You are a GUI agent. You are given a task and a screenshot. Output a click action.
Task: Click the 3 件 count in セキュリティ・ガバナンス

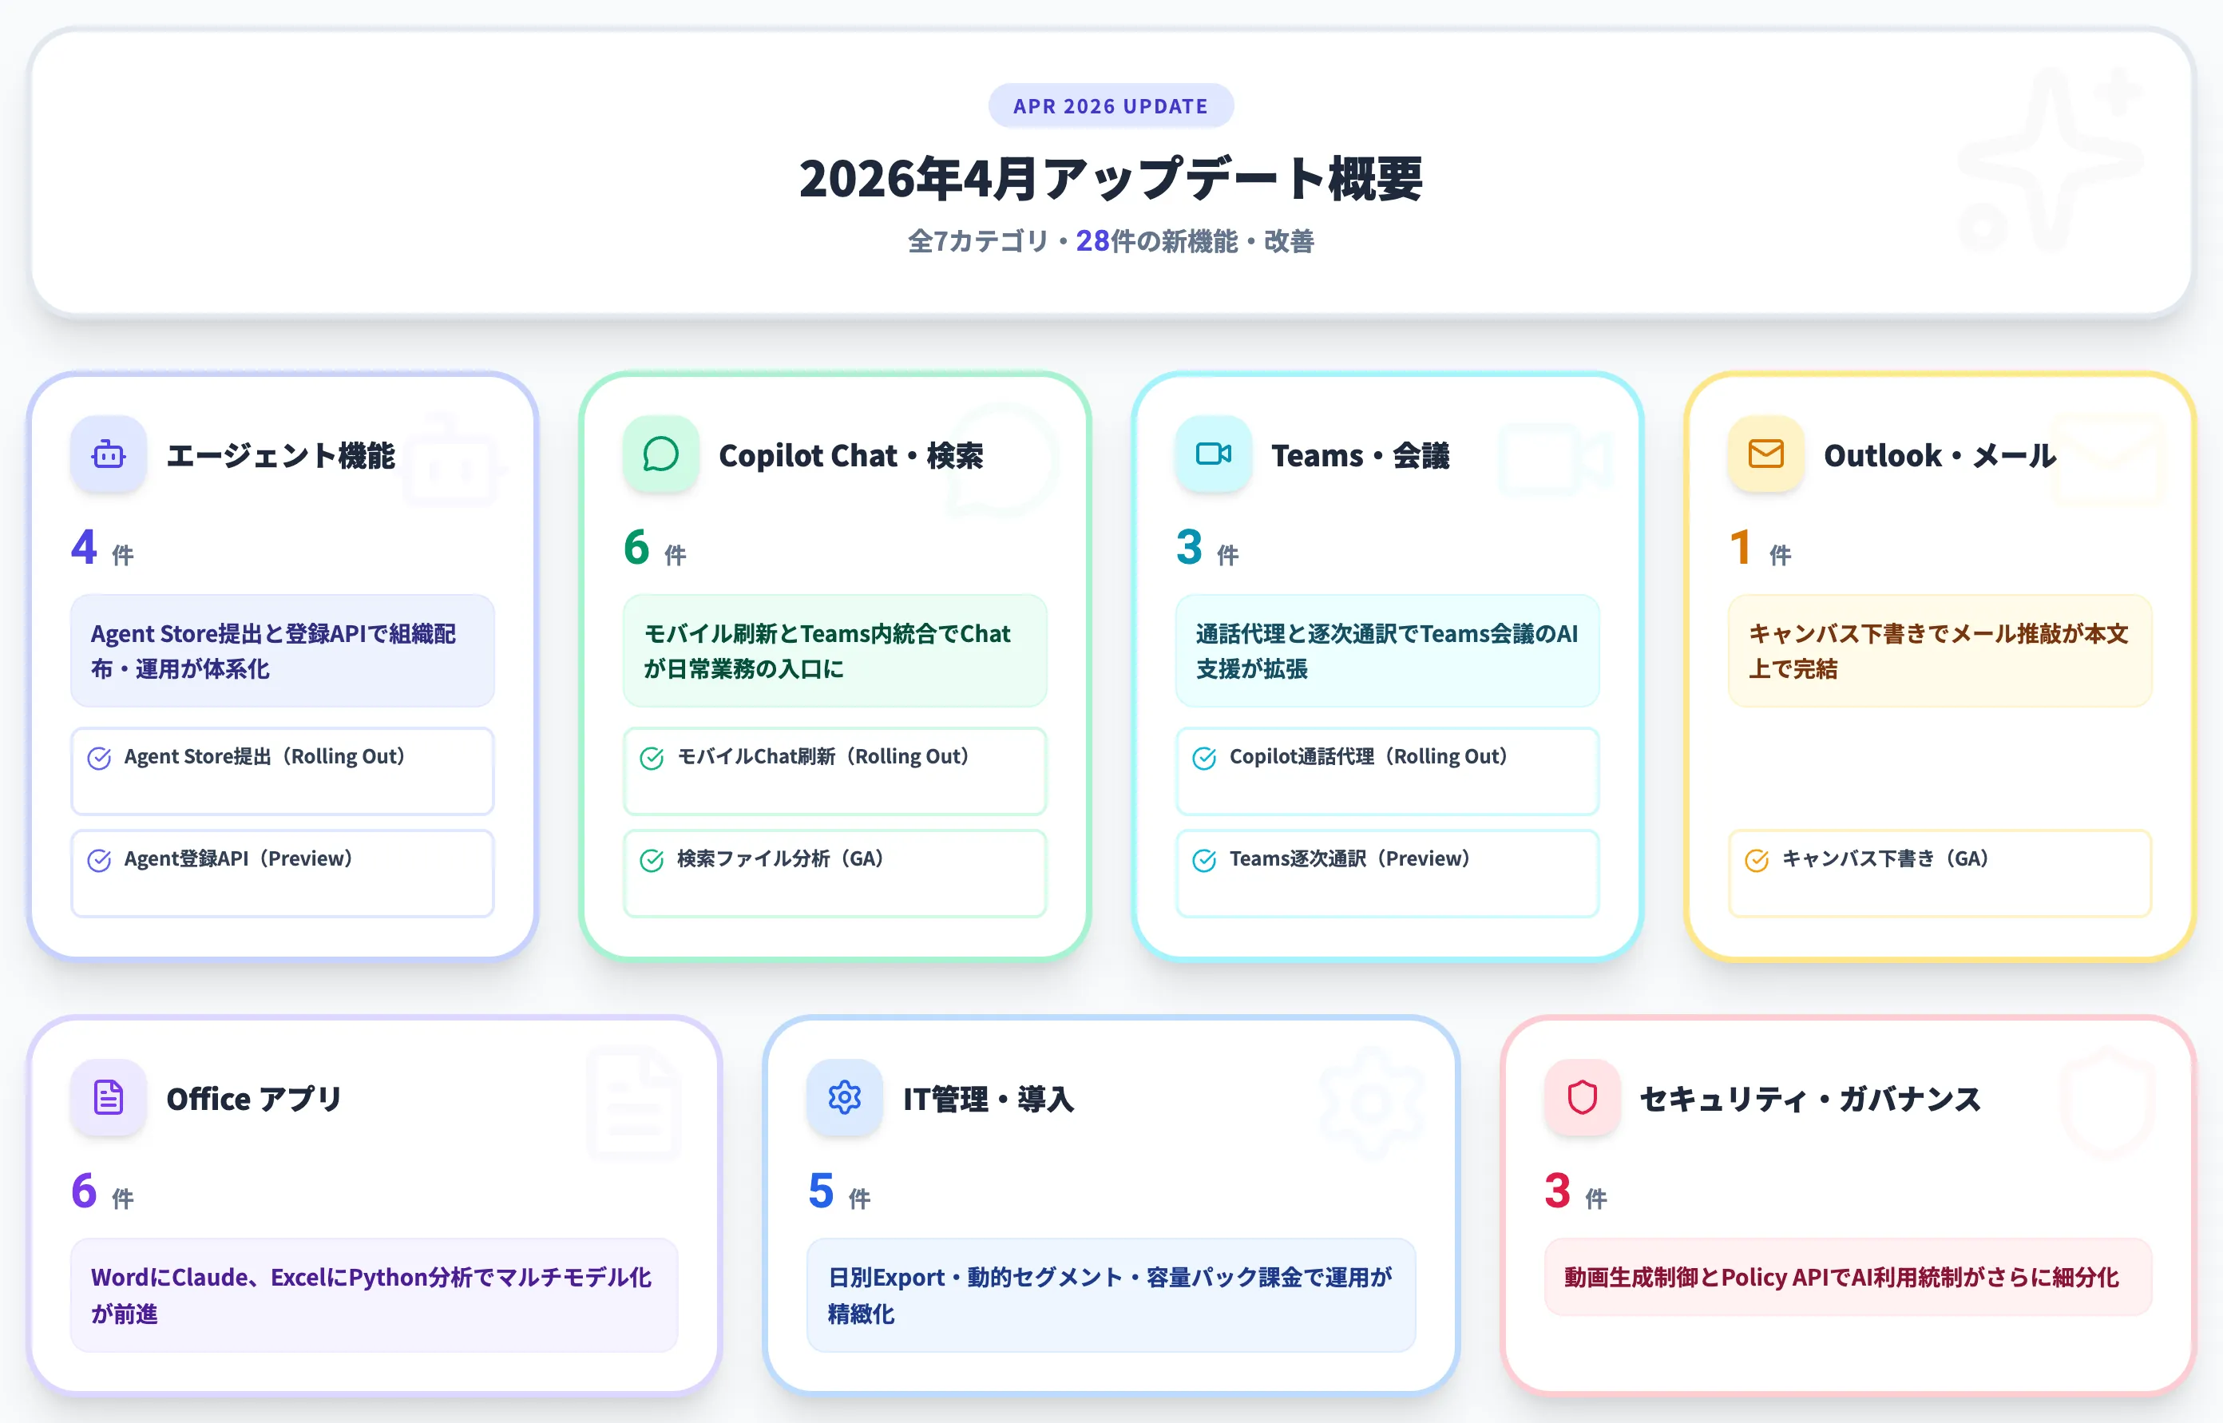[x=1576, y=1191]
